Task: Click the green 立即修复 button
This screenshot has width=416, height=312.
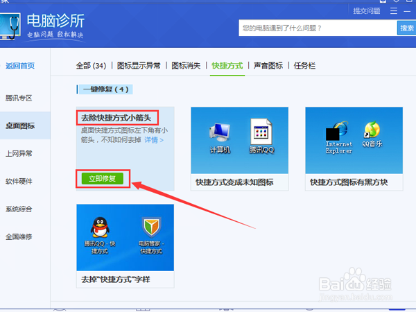Action: tap(103, 179)
